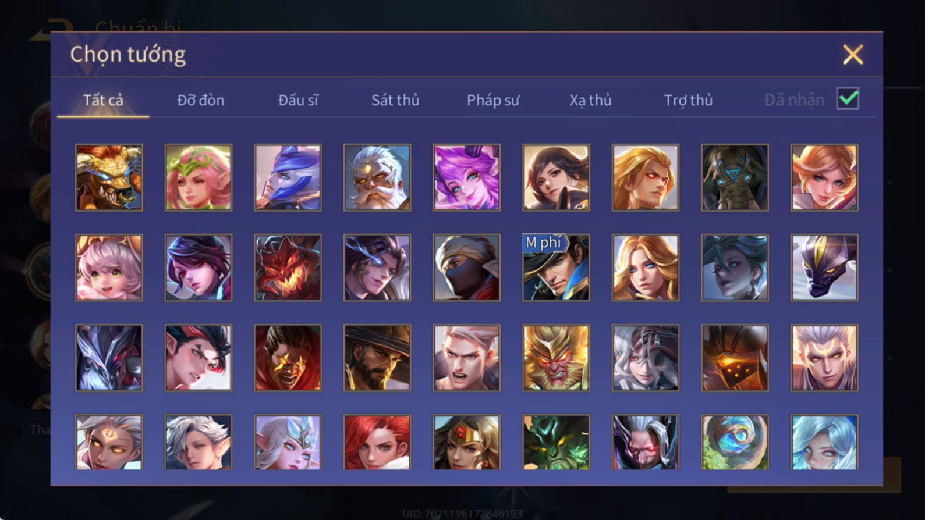Image resolution: width=925 pixels, height=520 pixels.
Task: Select the red lava demon hero portrait
Action: pos(288,268)
